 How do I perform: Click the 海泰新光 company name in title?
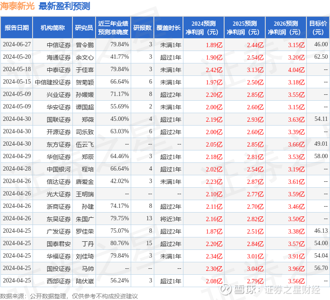coord(17,6)
